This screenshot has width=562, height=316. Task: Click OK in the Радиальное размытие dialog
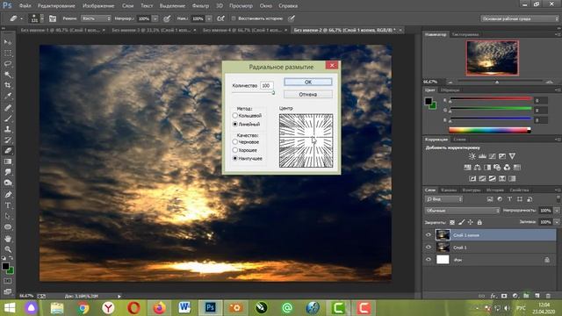click(x=308, y=82)
